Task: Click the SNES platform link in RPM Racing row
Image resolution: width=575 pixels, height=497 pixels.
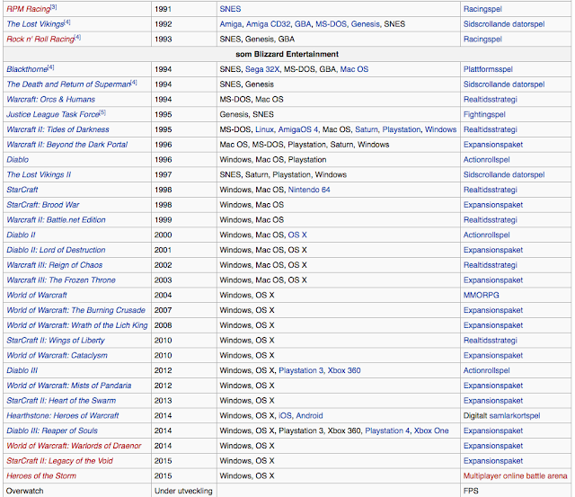Action: (x=230, y=9)
